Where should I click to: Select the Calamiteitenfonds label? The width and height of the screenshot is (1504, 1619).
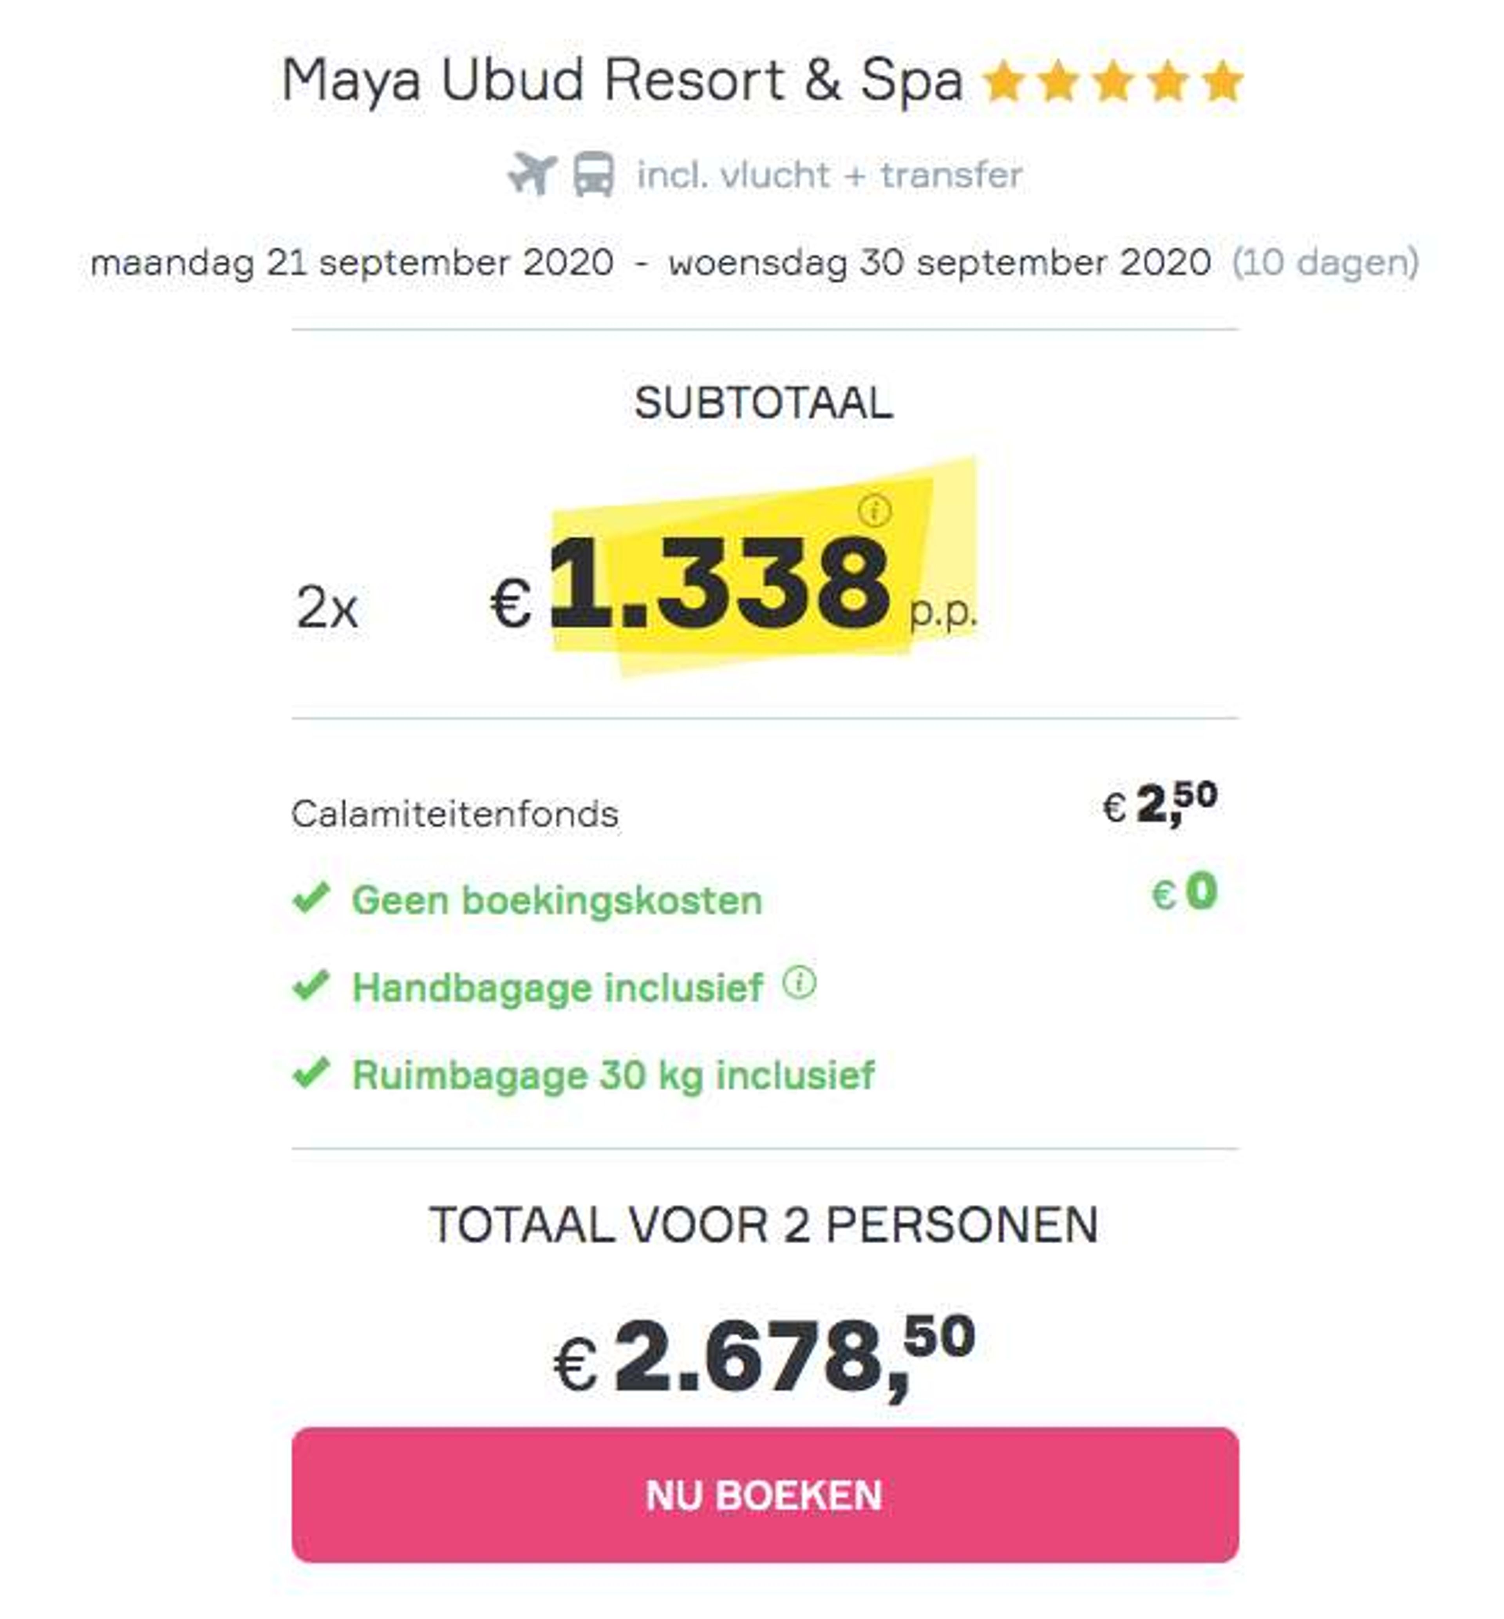(455, 814)
